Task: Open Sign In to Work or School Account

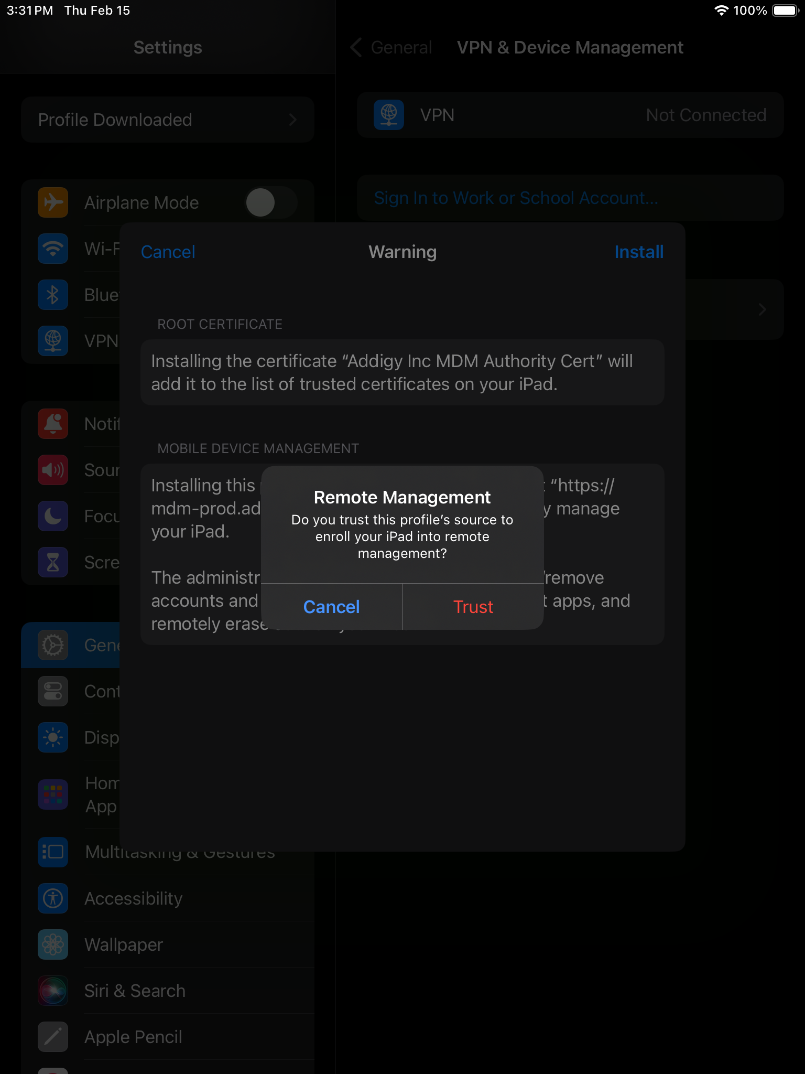Action: point(570,198)
